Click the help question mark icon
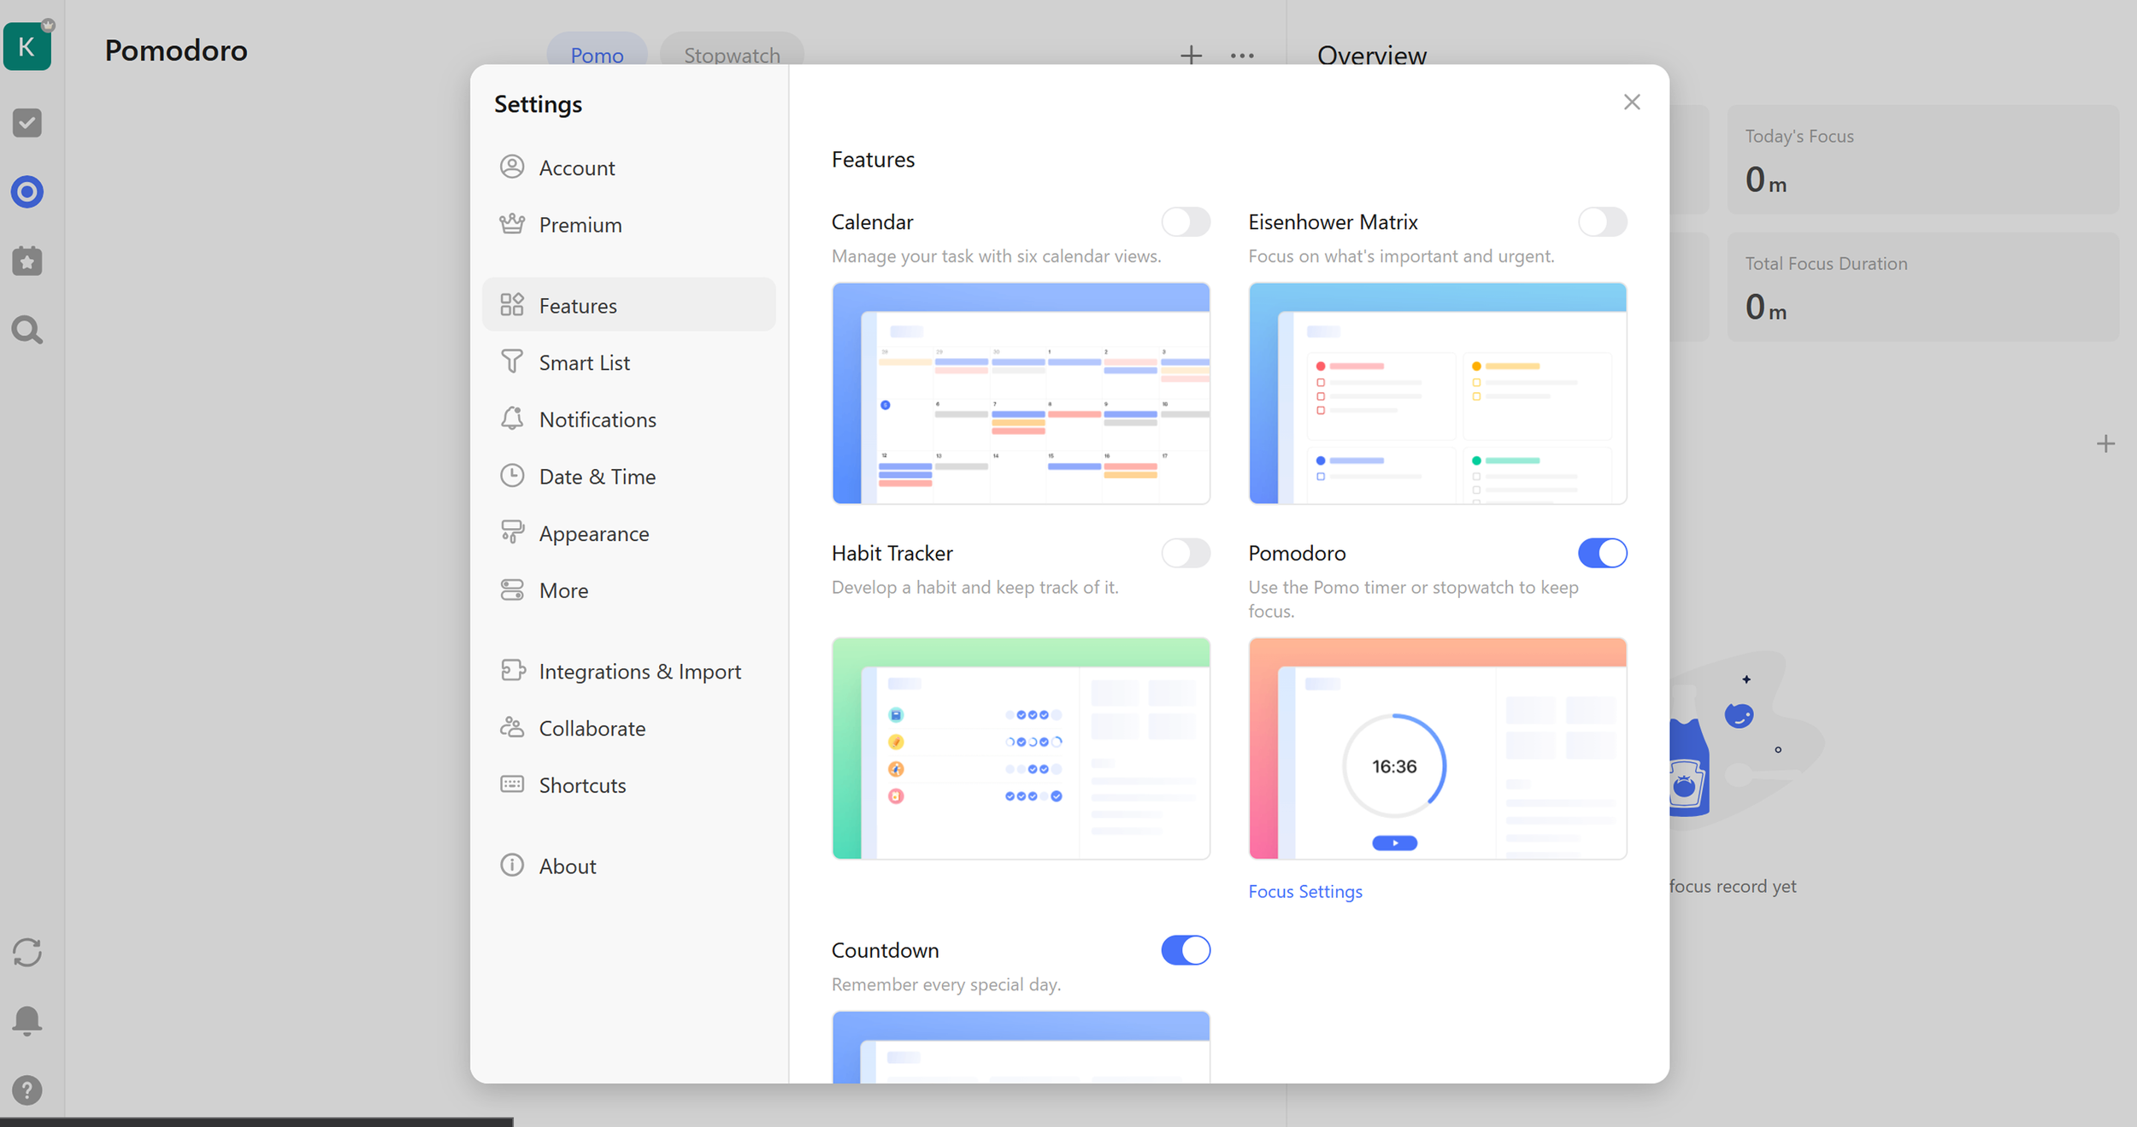Viewport: 2137px width, 1127px height. click(x=27, y=1090)
